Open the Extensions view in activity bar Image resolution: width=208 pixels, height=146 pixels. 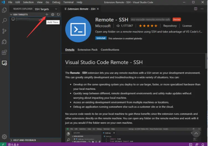pyautogui.click(x=4, y=52)
